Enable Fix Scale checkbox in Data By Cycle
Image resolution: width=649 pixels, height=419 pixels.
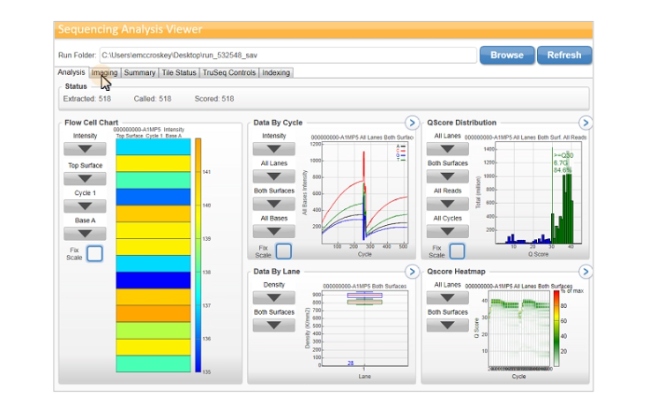point(283,251)
